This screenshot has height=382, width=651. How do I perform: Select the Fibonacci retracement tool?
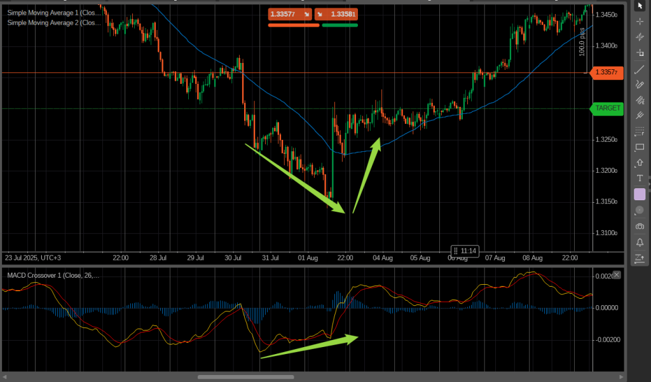(x=640, y=132)
